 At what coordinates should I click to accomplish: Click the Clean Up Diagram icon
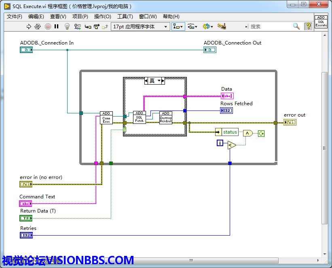pyautogui.click(x=221, y=26)
